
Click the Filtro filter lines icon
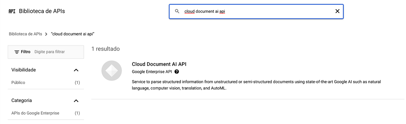[17, 52]
